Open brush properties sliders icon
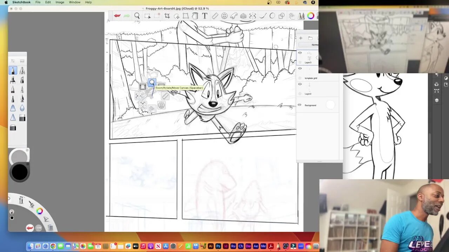 click(13, 61)
